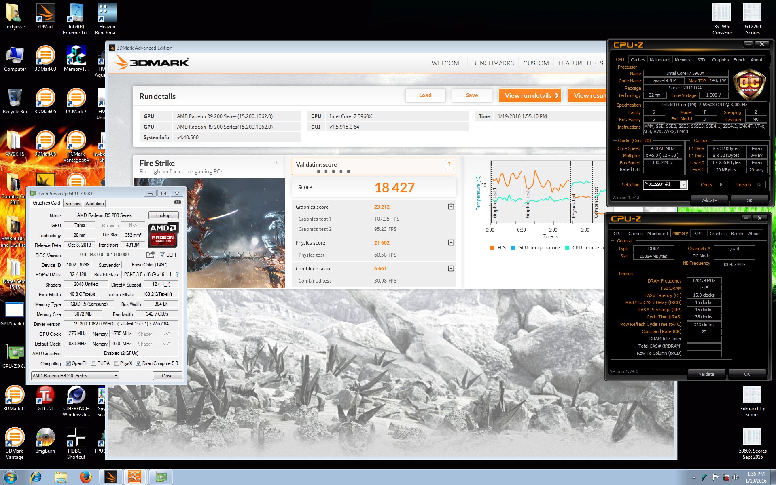Click Close button in GPU-Z
This screenshot has height=485, width=776.
(x=167, y=376)
